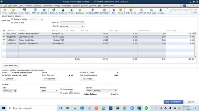The height and width of the screenshot is (111, 199).
Task: Open the Lists menu
Action: (21, 6)
